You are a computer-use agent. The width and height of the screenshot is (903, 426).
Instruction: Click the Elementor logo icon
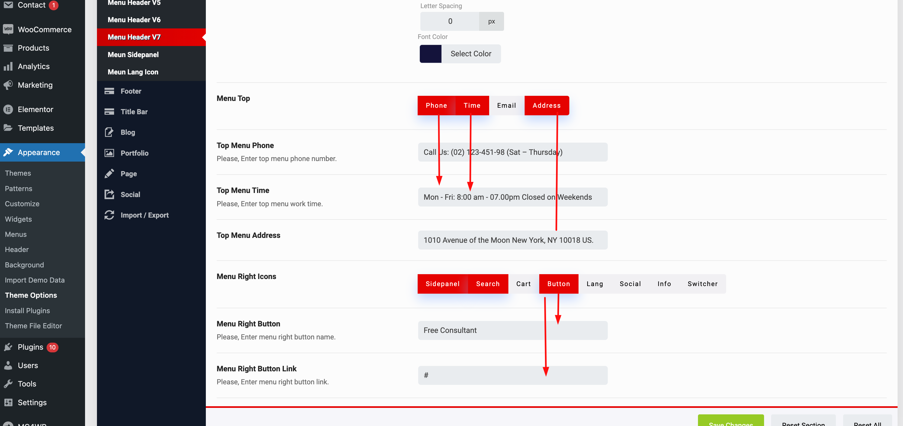click(8, 109)
